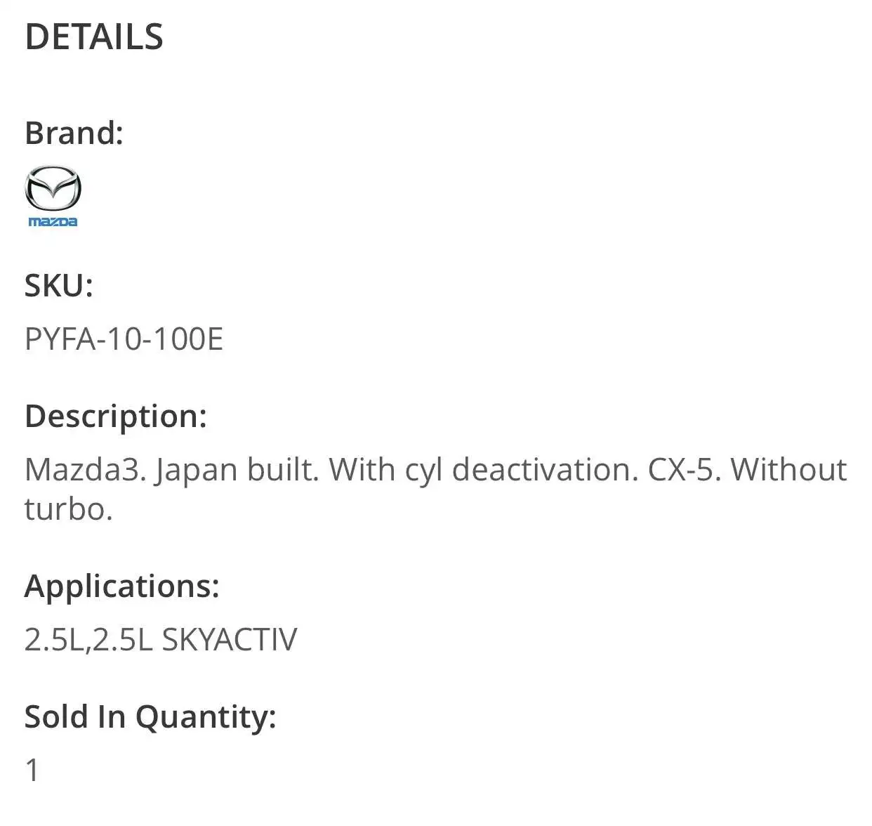Click the SKU label
Screen dimensions: 872x826
point(58,285)
